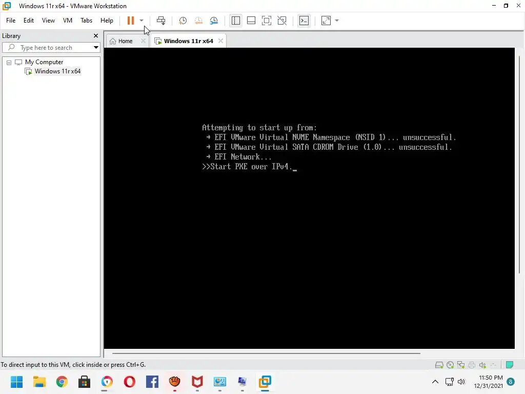The image size is (525, 394).
Task: Close the Library panel
Action: click(96, 35)
